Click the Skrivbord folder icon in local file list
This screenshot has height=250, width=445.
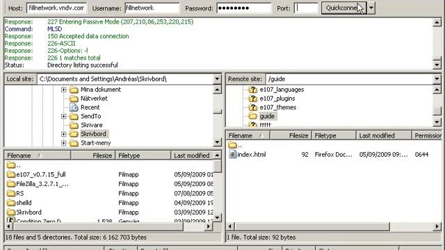point(11,212)
